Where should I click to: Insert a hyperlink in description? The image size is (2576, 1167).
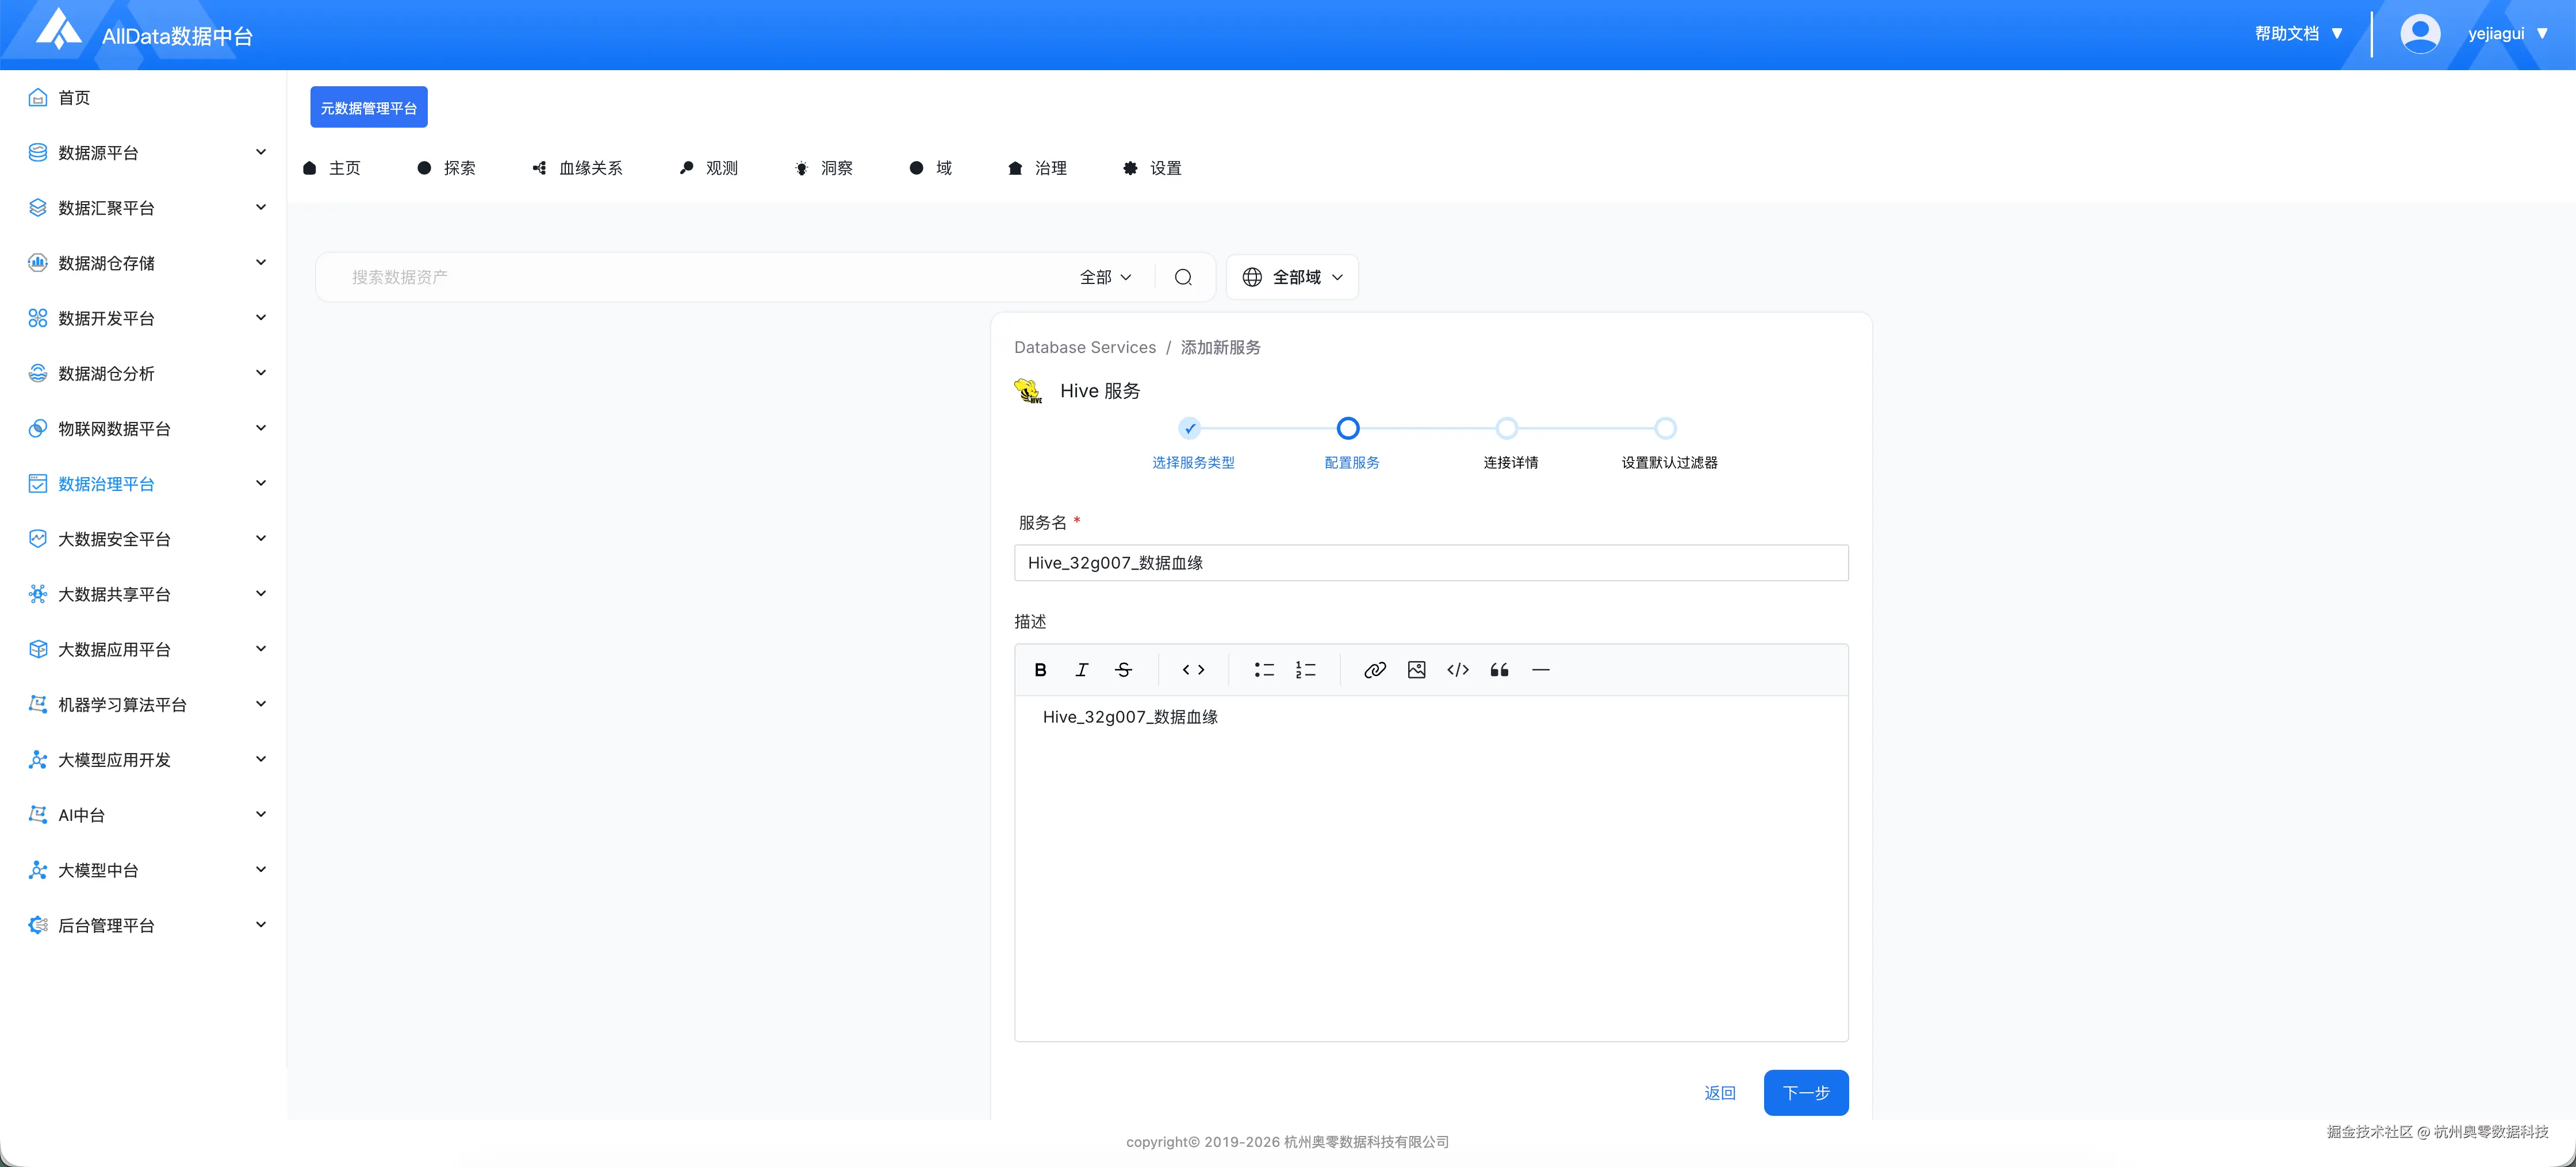click(x=1375, y=670)
